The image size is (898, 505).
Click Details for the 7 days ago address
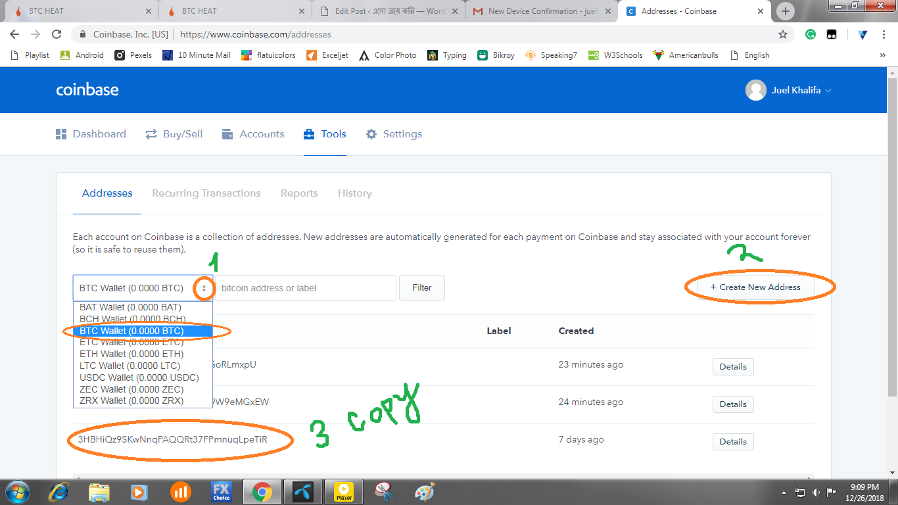pyautogui.click(x=732, y=441)
